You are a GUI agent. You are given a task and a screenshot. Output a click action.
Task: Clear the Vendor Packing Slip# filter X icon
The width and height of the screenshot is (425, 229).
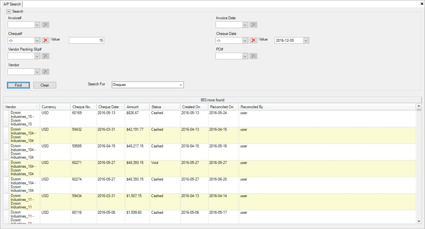click(x=45, y=56)
